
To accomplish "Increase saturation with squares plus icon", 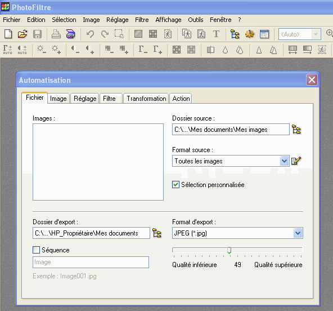I will click(x=124, y=50).
